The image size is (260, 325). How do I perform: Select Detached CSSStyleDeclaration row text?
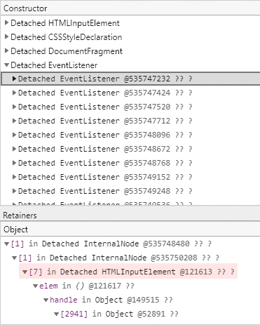(67, 37)
